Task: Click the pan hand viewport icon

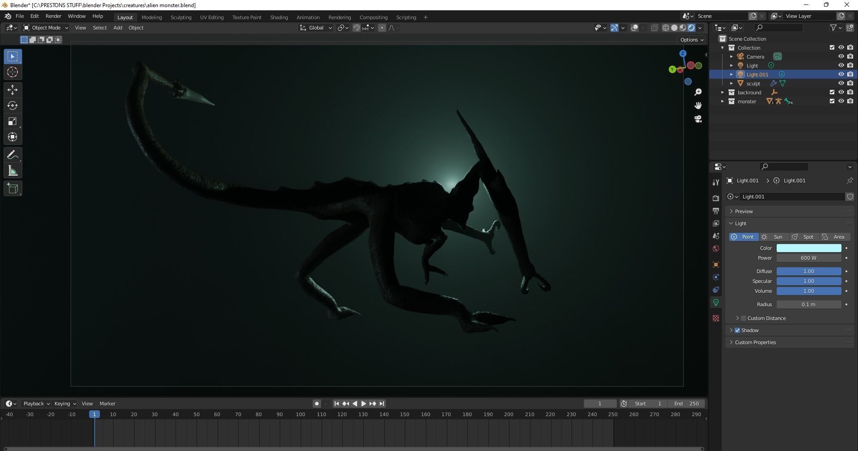Action: [x=698, y=105]
